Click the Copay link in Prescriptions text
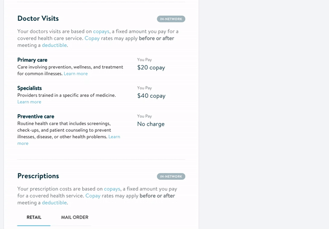The height and width of the screenshot is (229, 329). [93, 196]
